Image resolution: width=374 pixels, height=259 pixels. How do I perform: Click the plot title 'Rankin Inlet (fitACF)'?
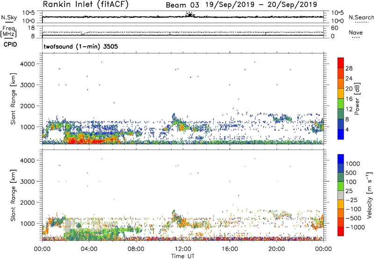point(86,5)
